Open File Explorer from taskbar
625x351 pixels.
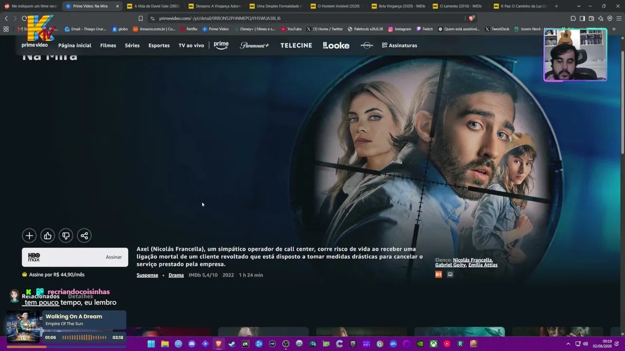(x=165, y=344)
